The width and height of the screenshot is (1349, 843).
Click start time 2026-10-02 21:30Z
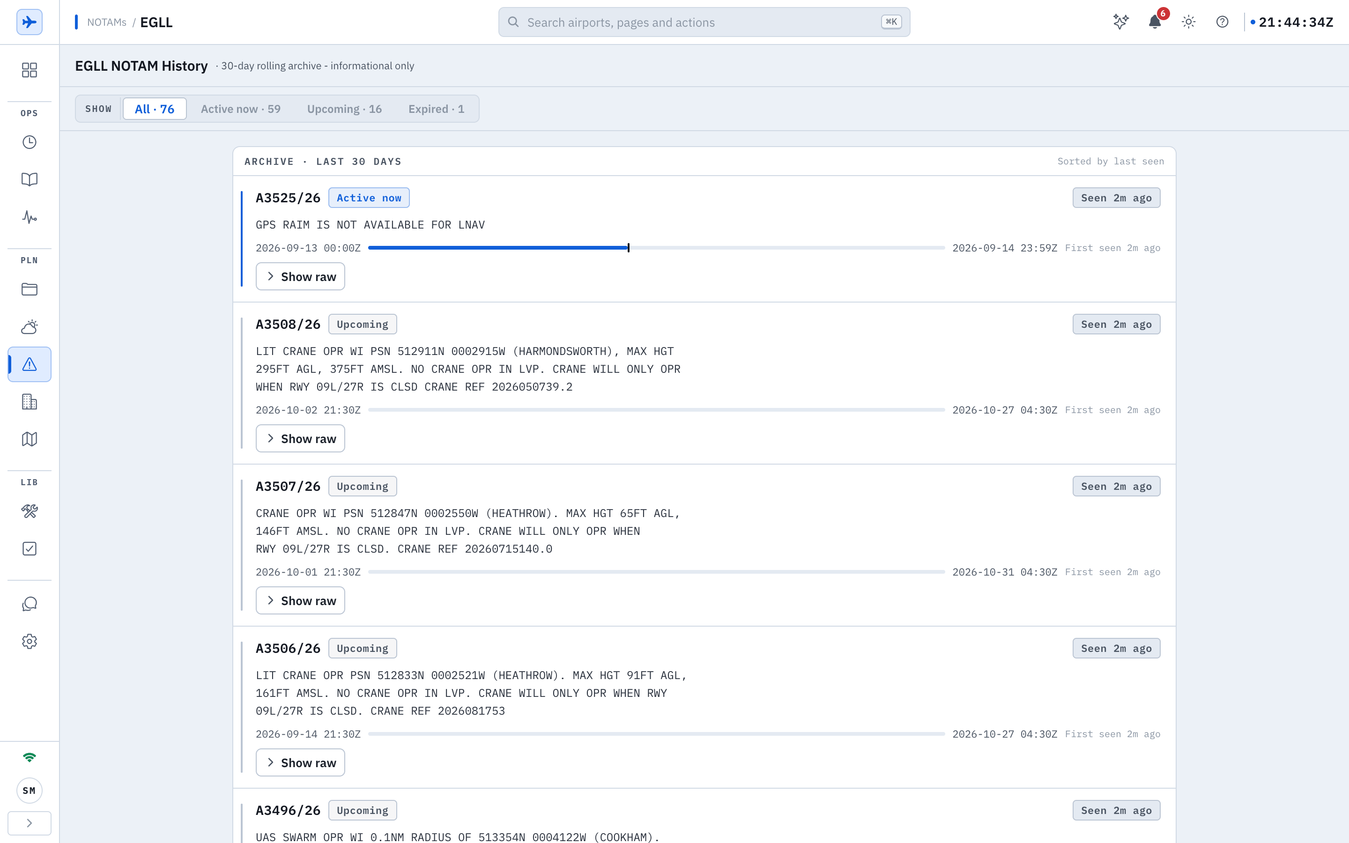click(308, 410)
